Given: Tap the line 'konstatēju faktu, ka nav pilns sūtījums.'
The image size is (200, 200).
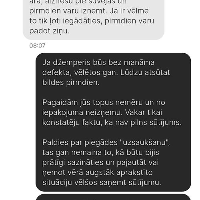Looking at the screenshot, I should (112, 122).
